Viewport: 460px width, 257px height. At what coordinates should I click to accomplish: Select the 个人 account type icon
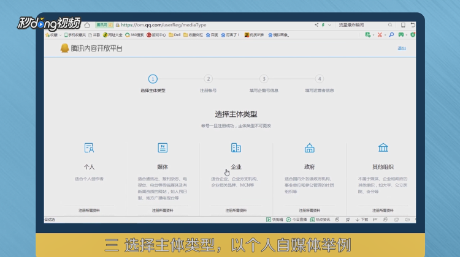pyautogui.click(x=89, y=148)
